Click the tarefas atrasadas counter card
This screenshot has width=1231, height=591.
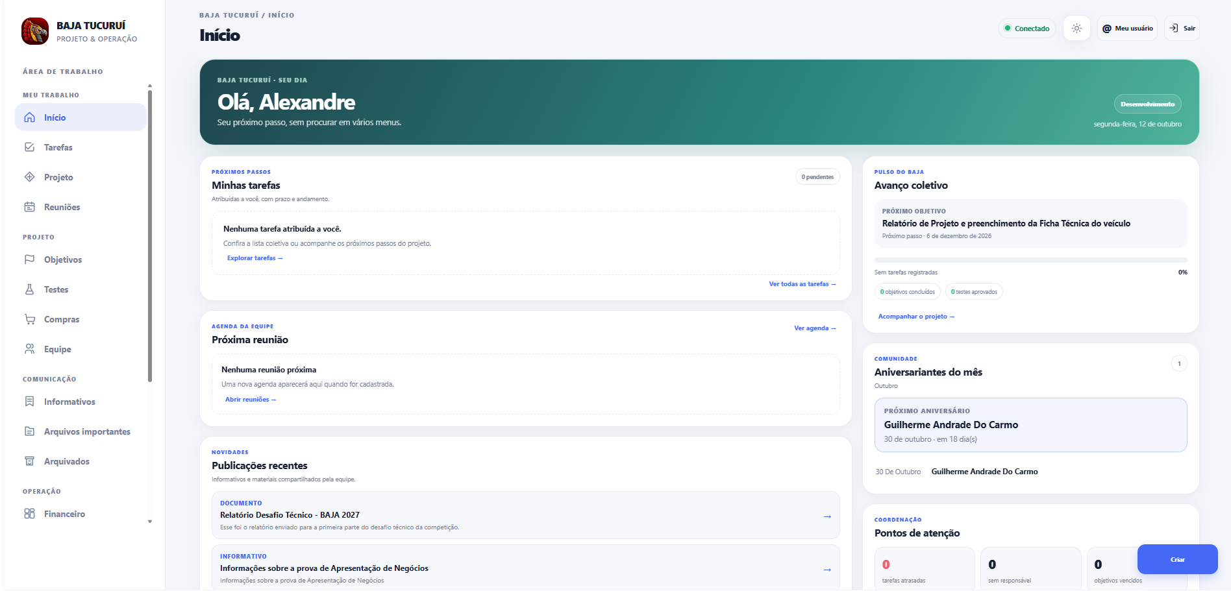click(925, 570)
